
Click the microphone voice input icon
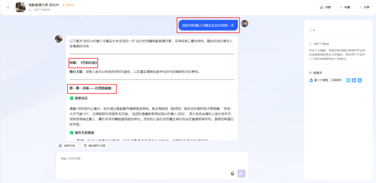coord(232,174)
